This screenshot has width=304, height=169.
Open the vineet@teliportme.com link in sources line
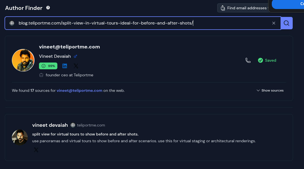(79, 90)
